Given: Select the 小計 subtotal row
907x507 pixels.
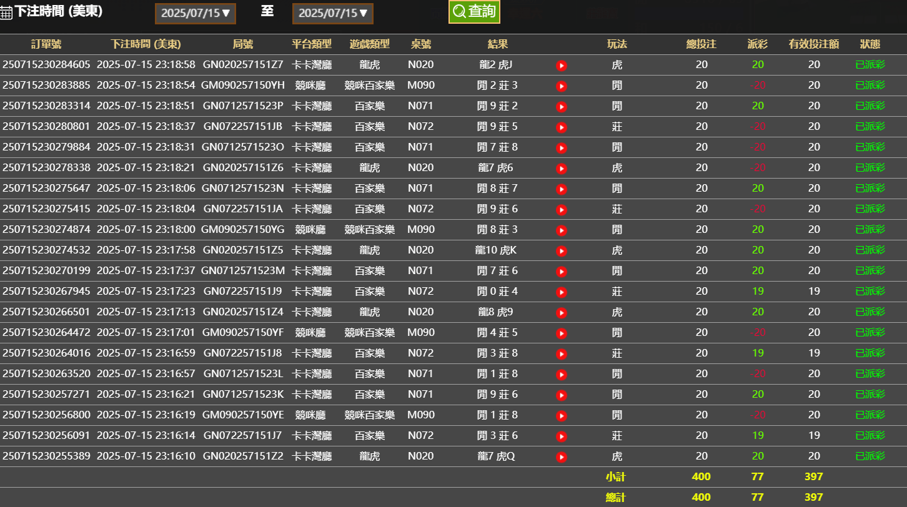Looking at the screenshot, I should coord(617,476).
